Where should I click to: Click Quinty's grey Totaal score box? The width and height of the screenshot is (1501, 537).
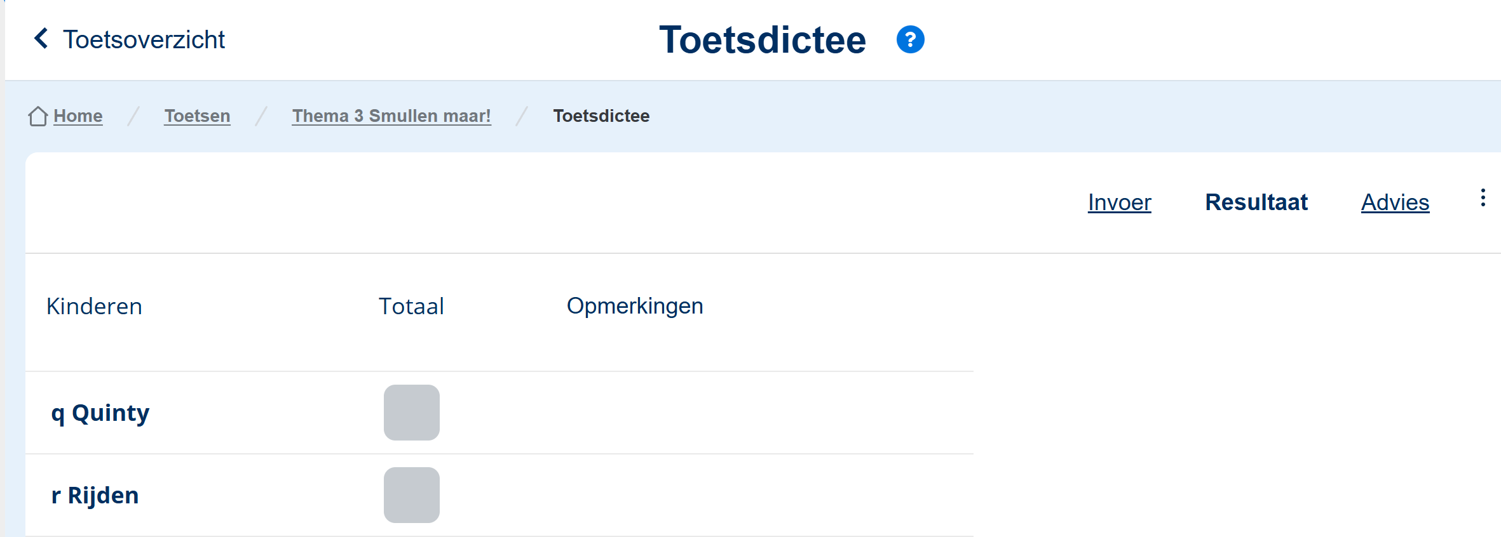[x=412, y=413]
